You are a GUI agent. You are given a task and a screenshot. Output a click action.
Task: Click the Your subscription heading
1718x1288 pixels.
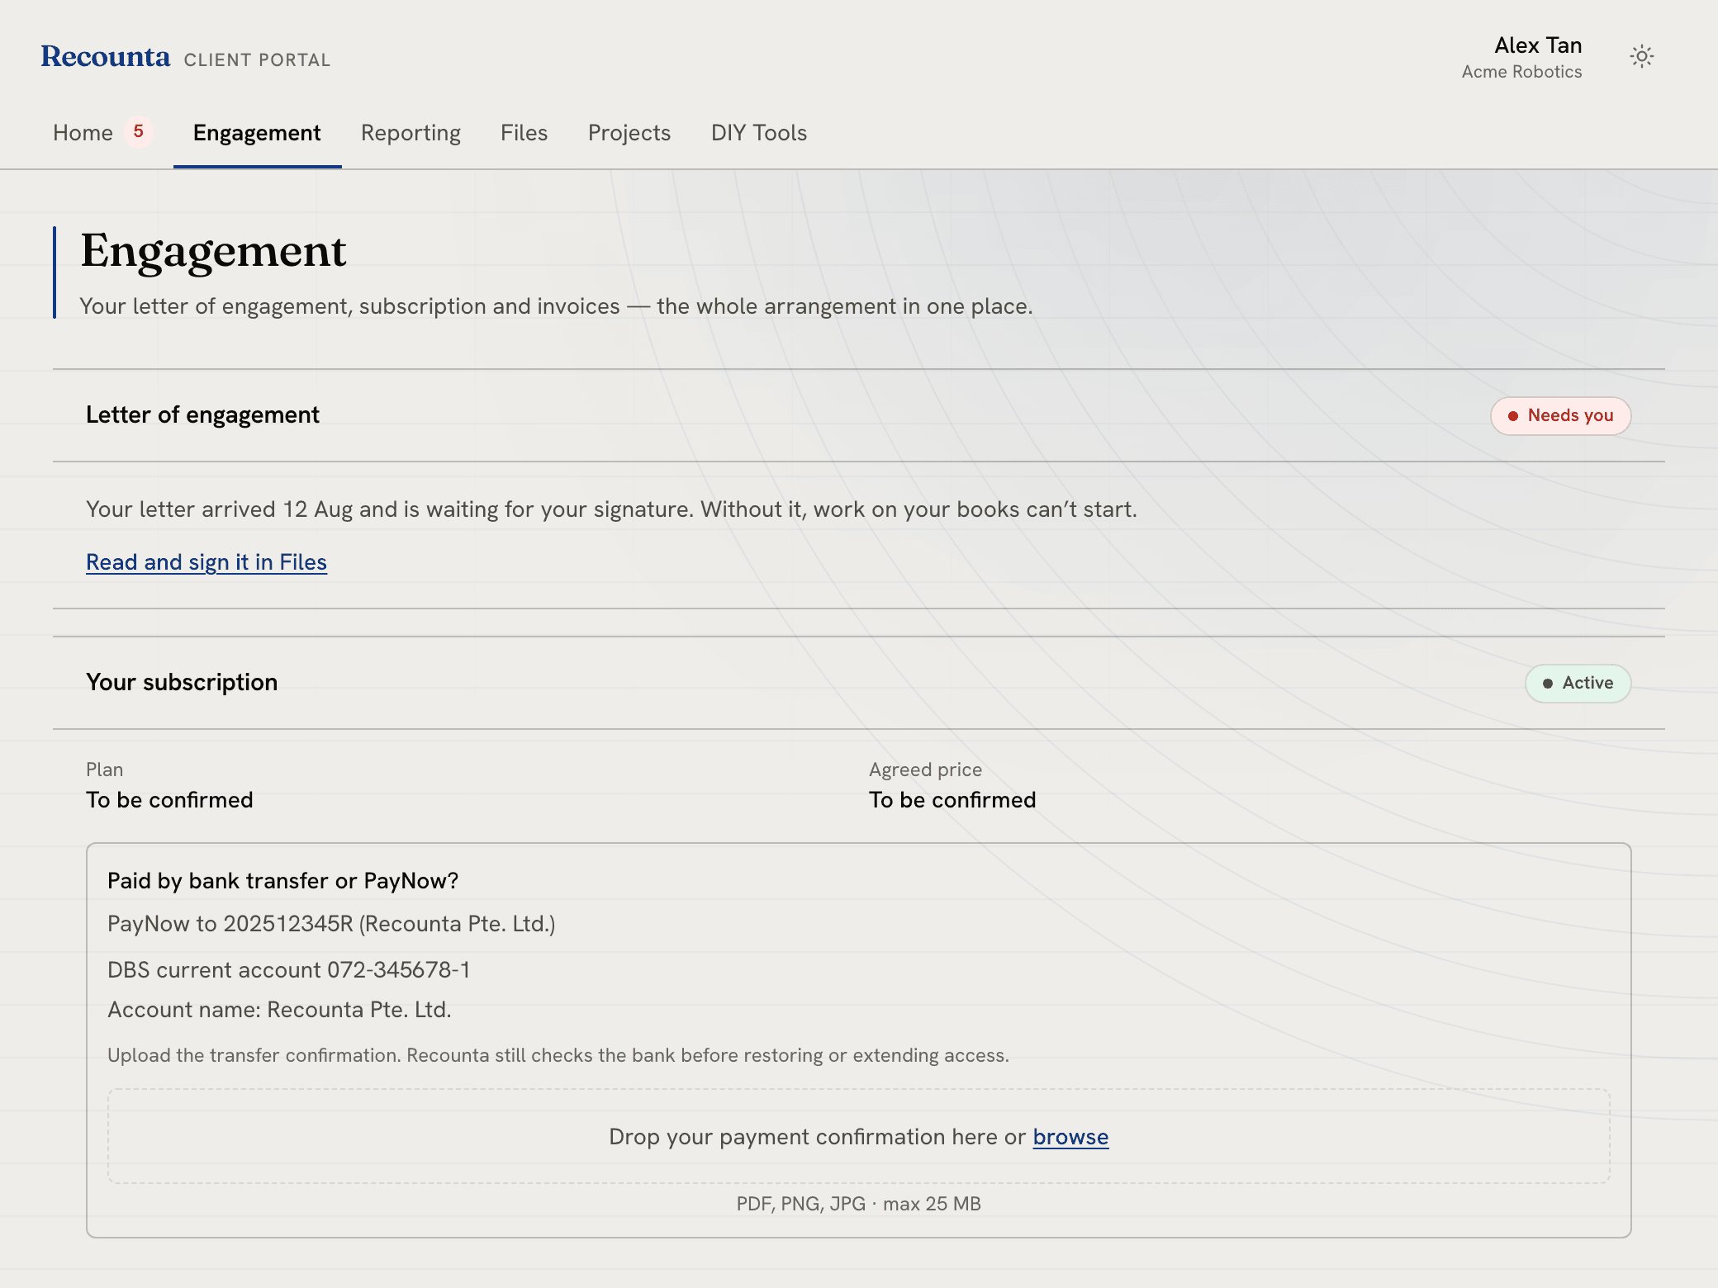pyautogui.click(x=182, y=682)
